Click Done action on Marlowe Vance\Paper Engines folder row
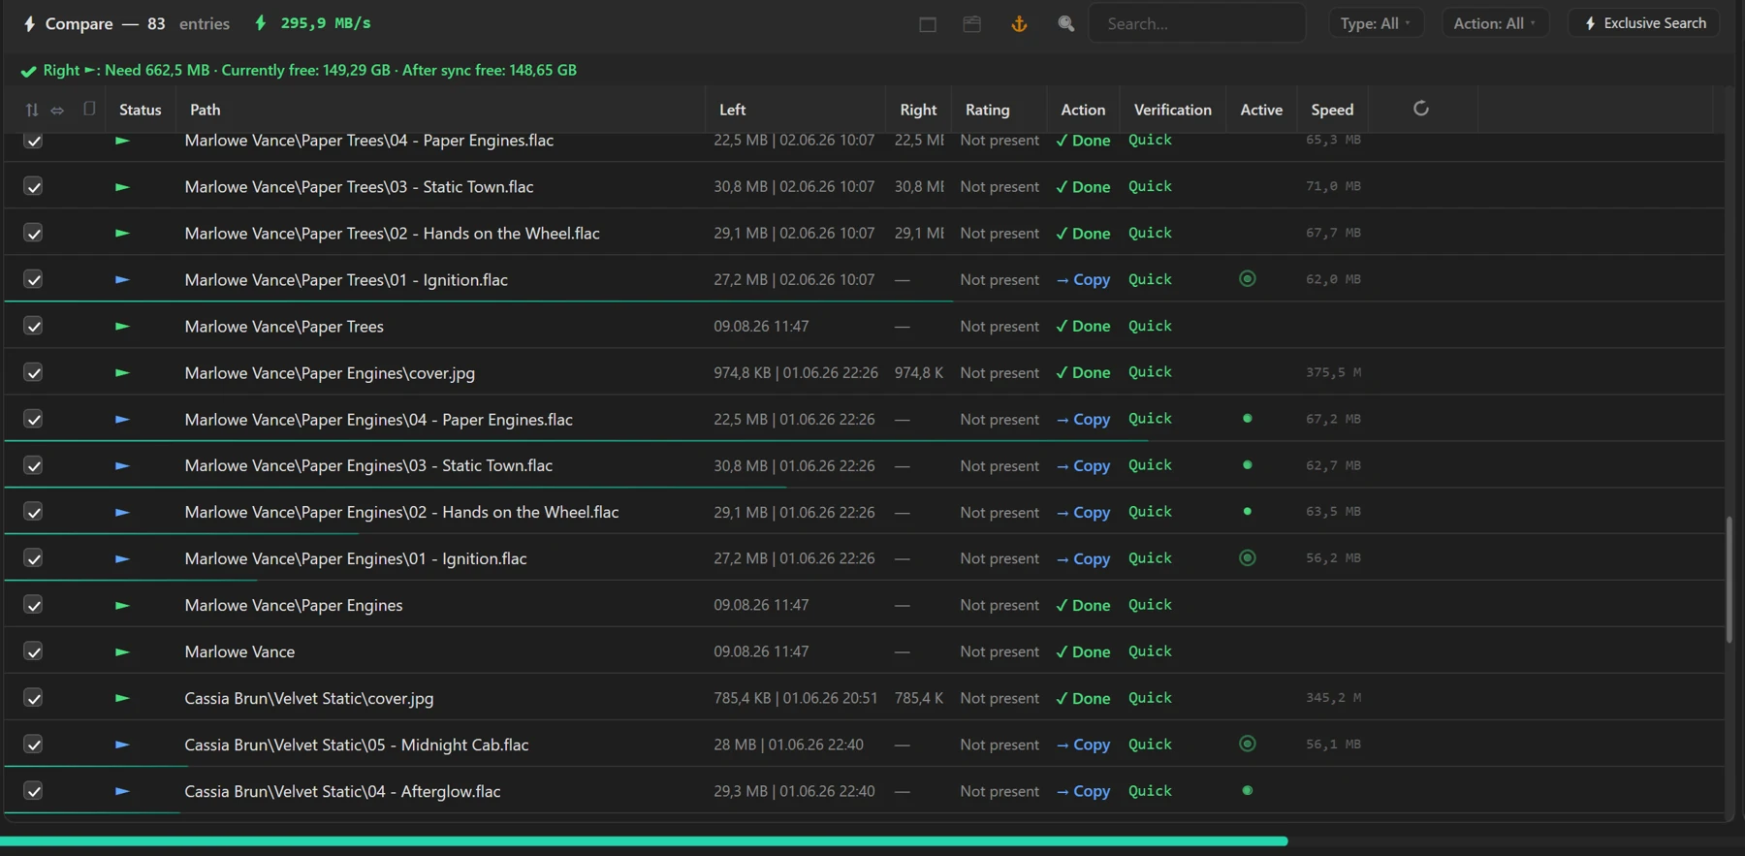 tap(1084, 605)
